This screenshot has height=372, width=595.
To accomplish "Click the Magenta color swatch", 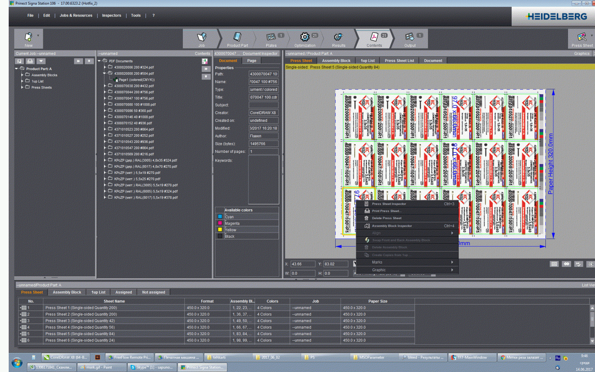I will (220, 223).
